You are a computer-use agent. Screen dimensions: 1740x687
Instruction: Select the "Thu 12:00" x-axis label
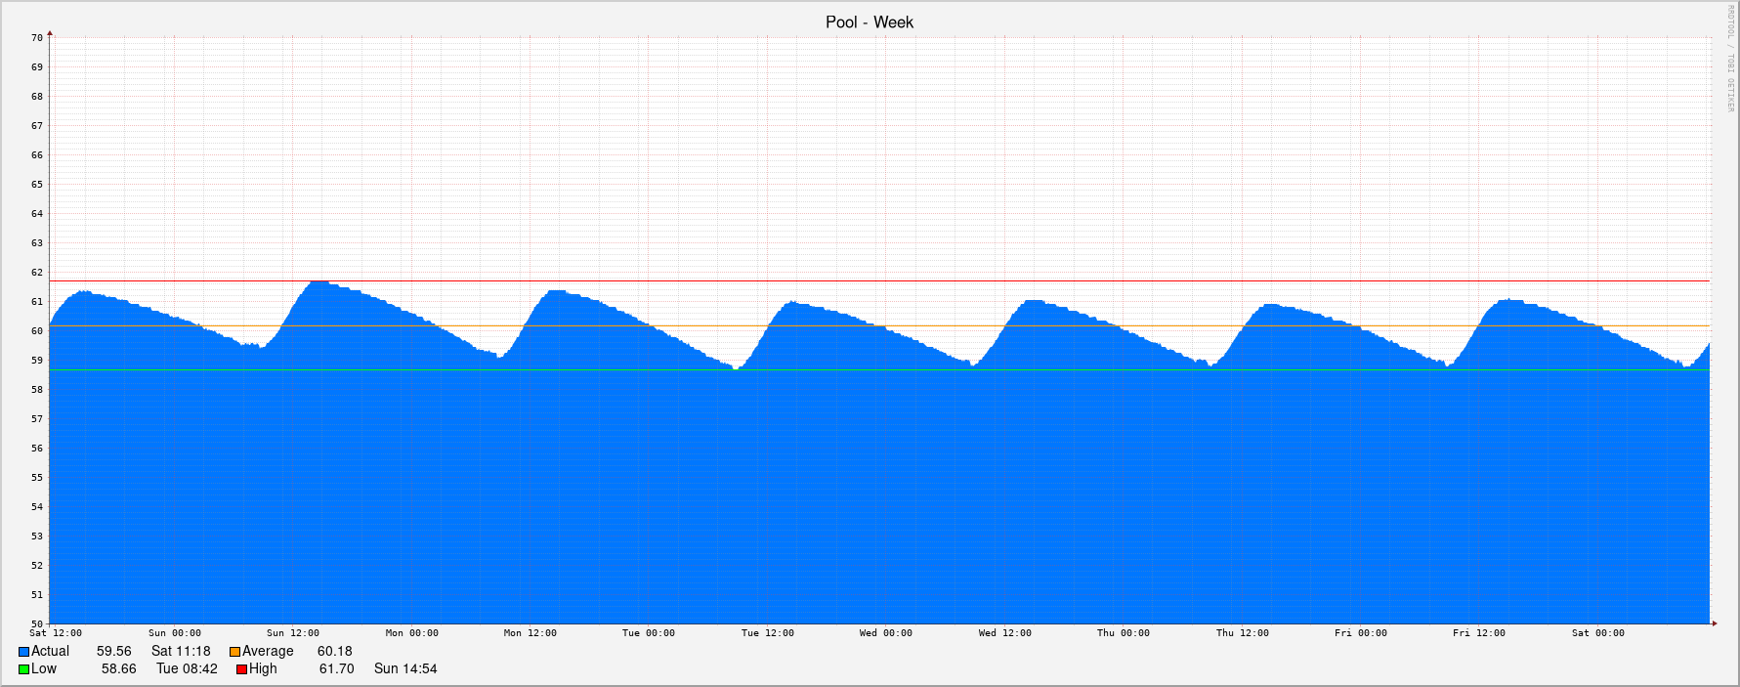click(x=1242, y=633)
